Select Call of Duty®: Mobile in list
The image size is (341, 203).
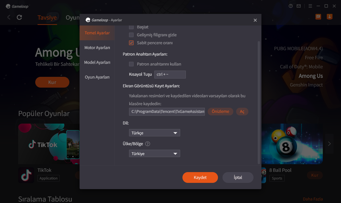click(x=301, y=67)
